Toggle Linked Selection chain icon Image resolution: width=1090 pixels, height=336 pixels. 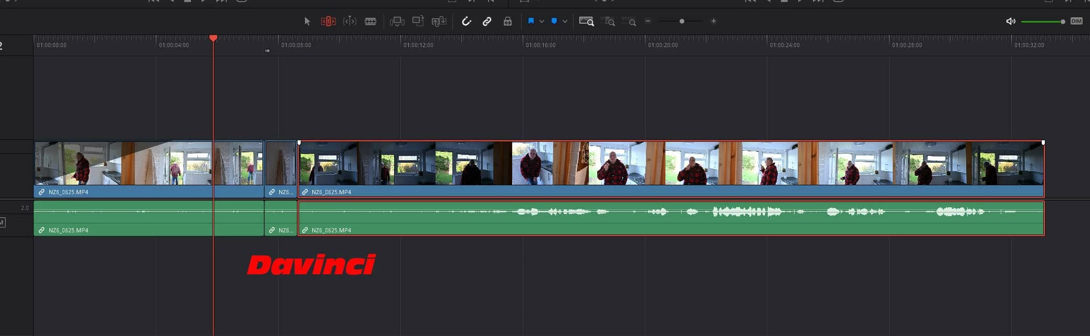pos(487,21)
